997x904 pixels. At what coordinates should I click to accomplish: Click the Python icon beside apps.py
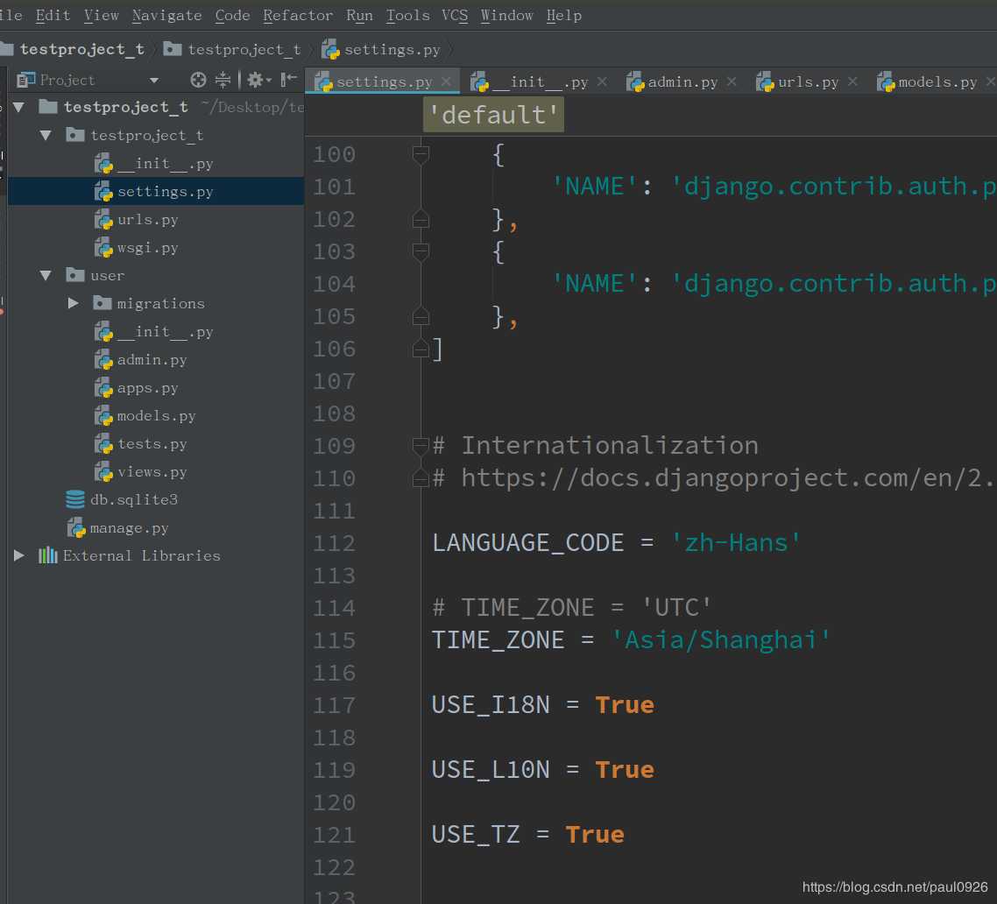[103, 388]
